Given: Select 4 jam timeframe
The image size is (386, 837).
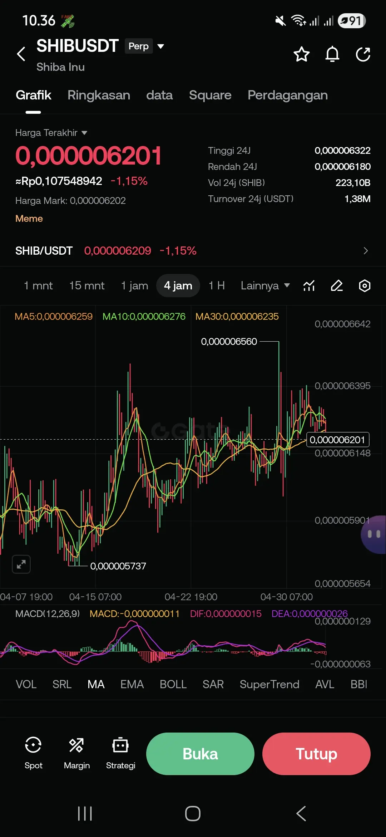Looking at the screenshot, I should click(x=178, y=285).
